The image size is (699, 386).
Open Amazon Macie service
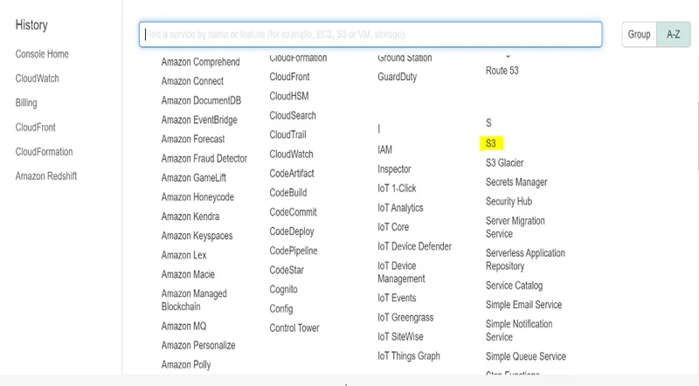coord(188,274)
